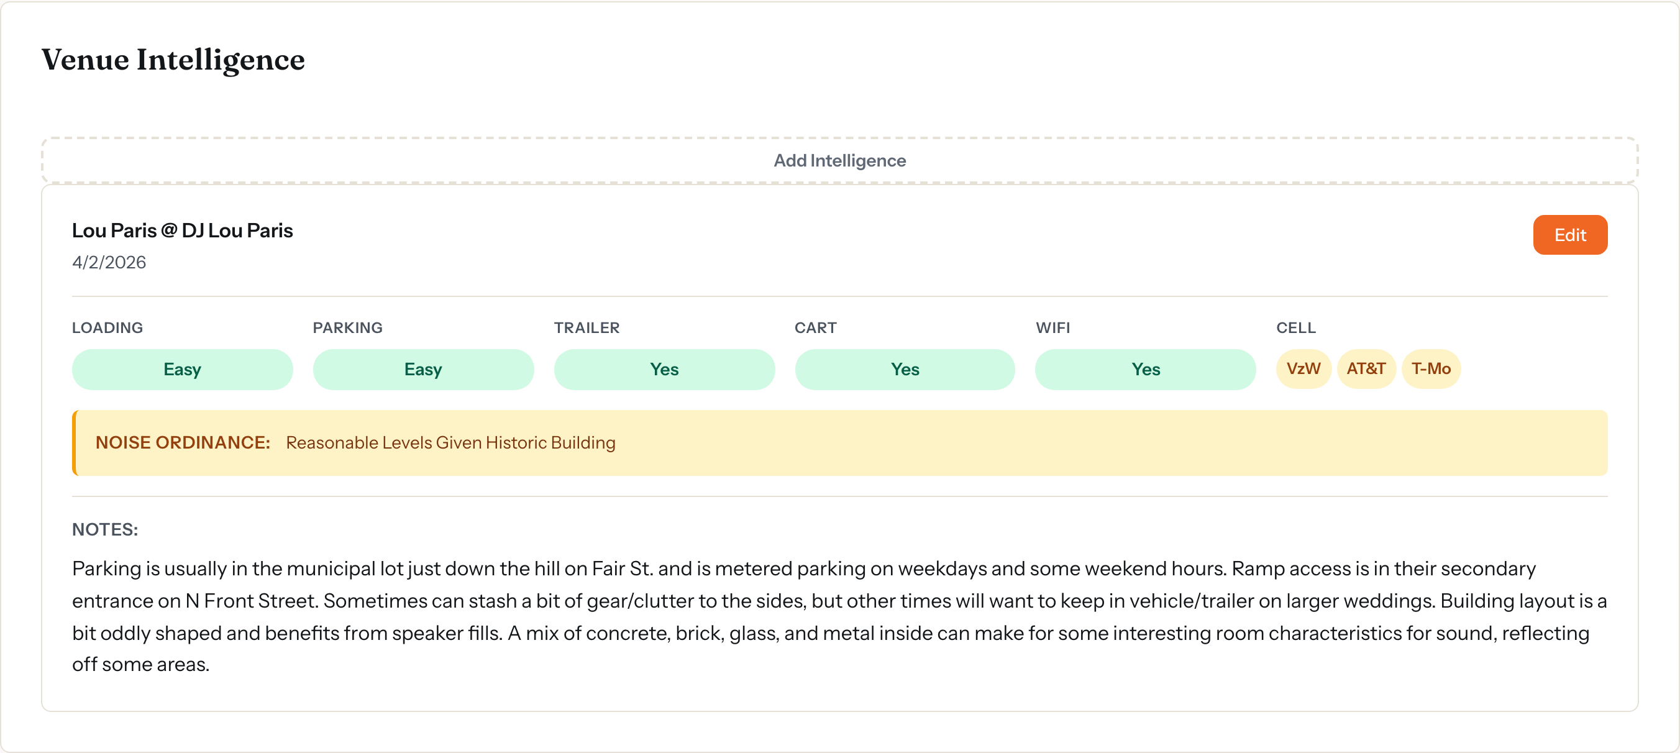This screenshot has width=1680, height=753.
Task: Click the LOADING column label
Action: [x=107, y=328]
